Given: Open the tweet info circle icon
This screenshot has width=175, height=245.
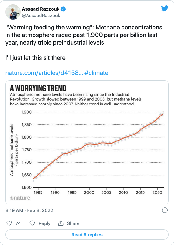Looking at the screenshot, I should (165, 210).
